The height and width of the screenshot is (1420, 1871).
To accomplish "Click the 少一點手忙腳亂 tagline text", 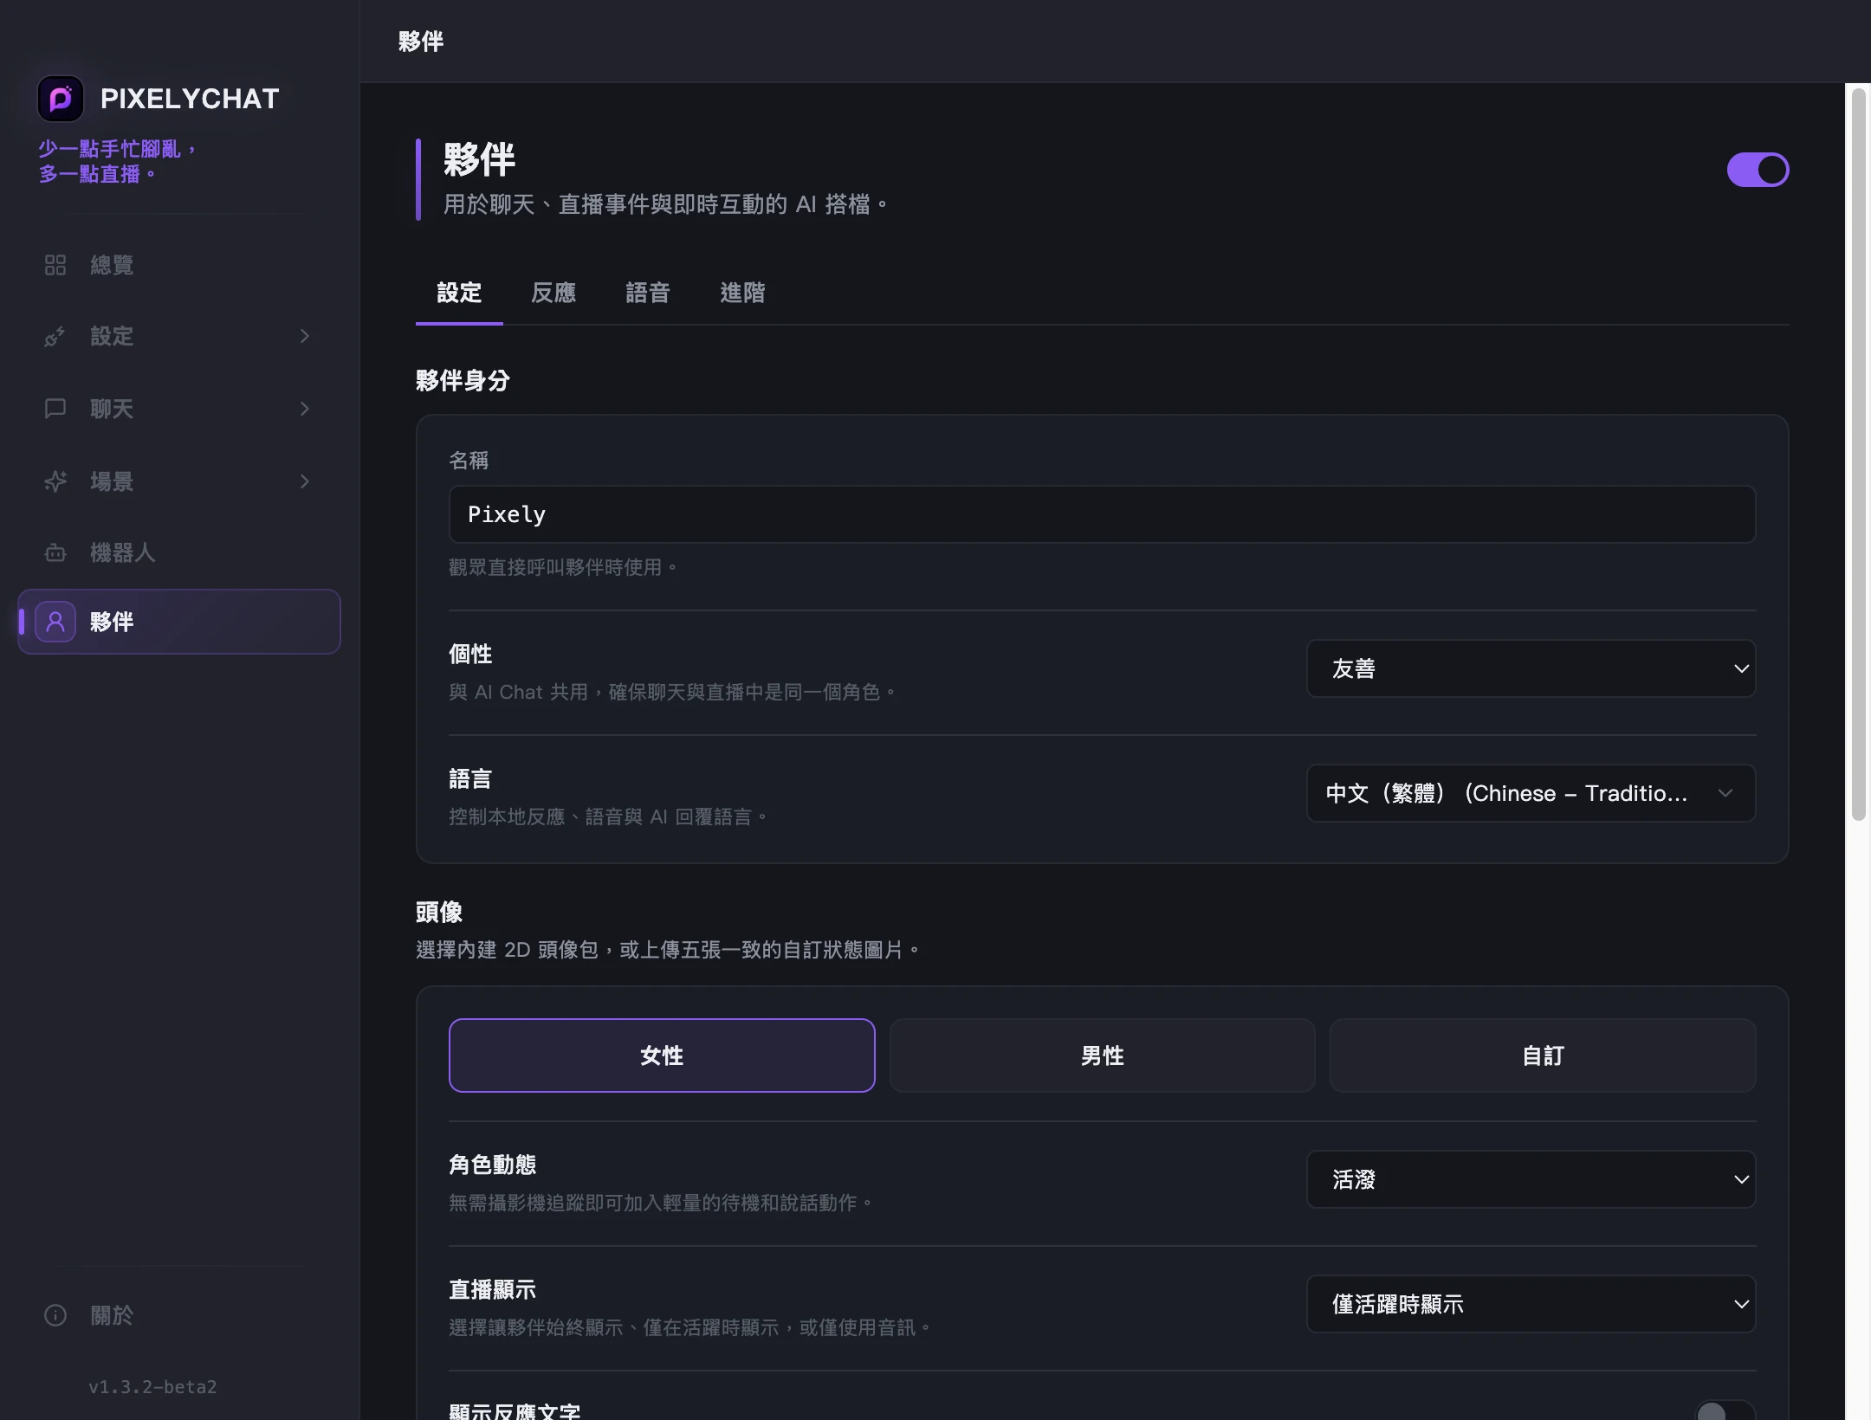I will 118,162.
